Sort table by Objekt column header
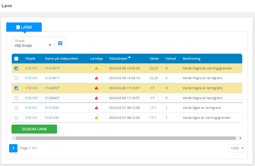The width and height of the screenshot is (255, 166). click(30, 59)
